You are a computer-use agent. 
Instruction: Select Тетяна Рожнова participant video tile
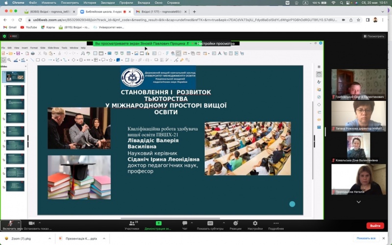click(358, 116)
